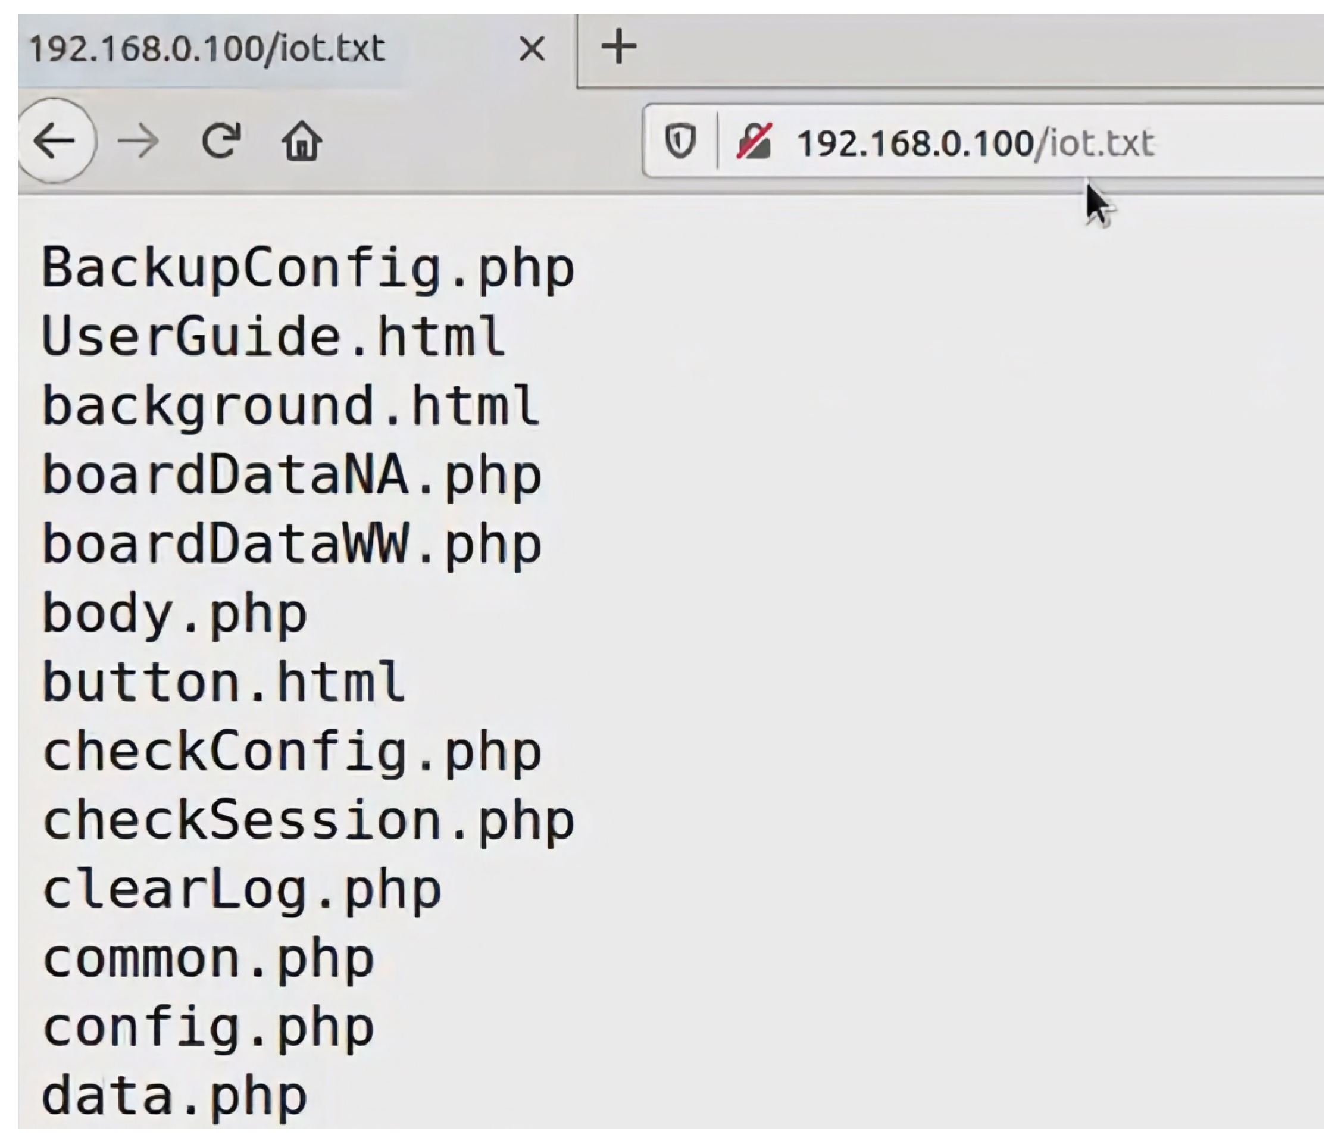Click the background.html line
Screen dimensions: 1338x1141
(290, 406)
